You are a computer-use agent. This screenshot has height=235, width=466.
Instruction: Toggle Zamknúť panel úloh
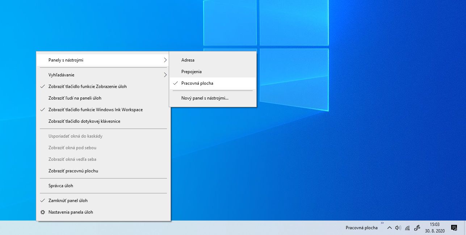(x=103, y=201)
